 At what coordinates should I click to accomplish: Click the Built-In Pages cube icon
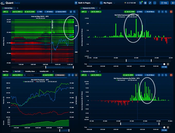[76, 3]
